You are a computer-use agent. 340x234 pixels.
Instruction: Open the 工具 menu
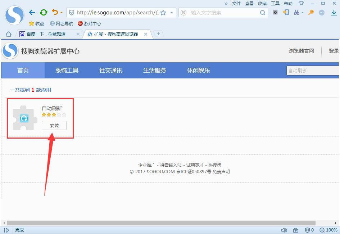pyautogui.click(x=275, y=4)
